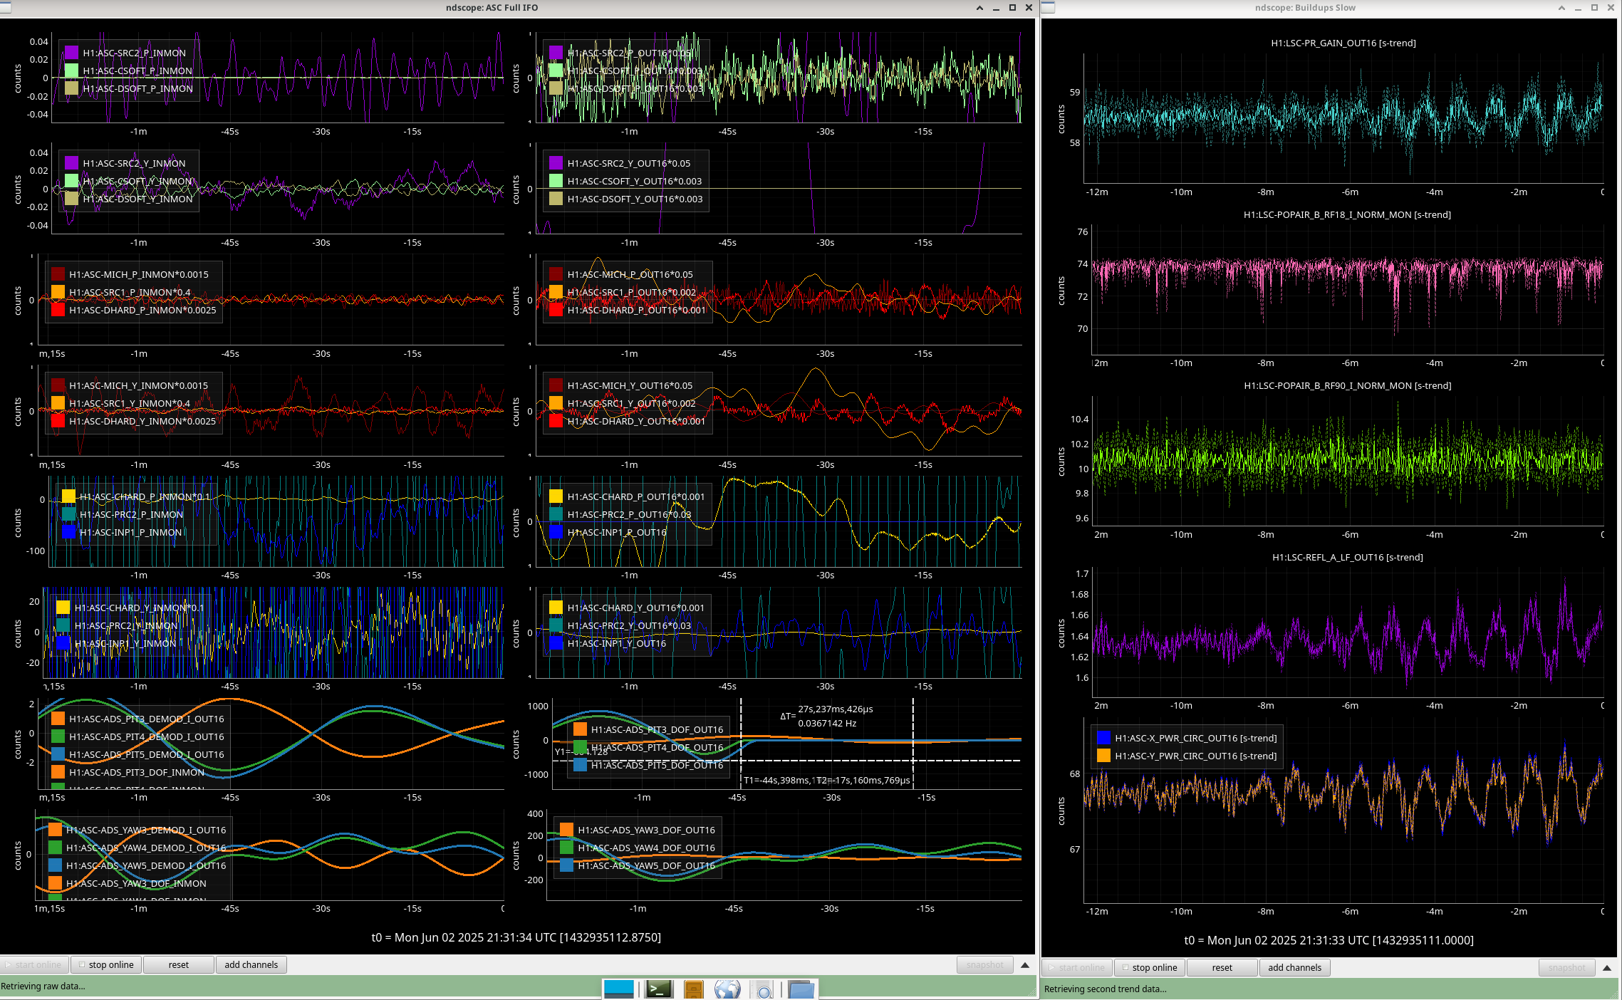1622x1000 pixels.
Task: Select legend entry H1:ASC-ADS_PIT3_DEMOD_I_OUT16
Action: pyautogui.click(x=147, y=719)
